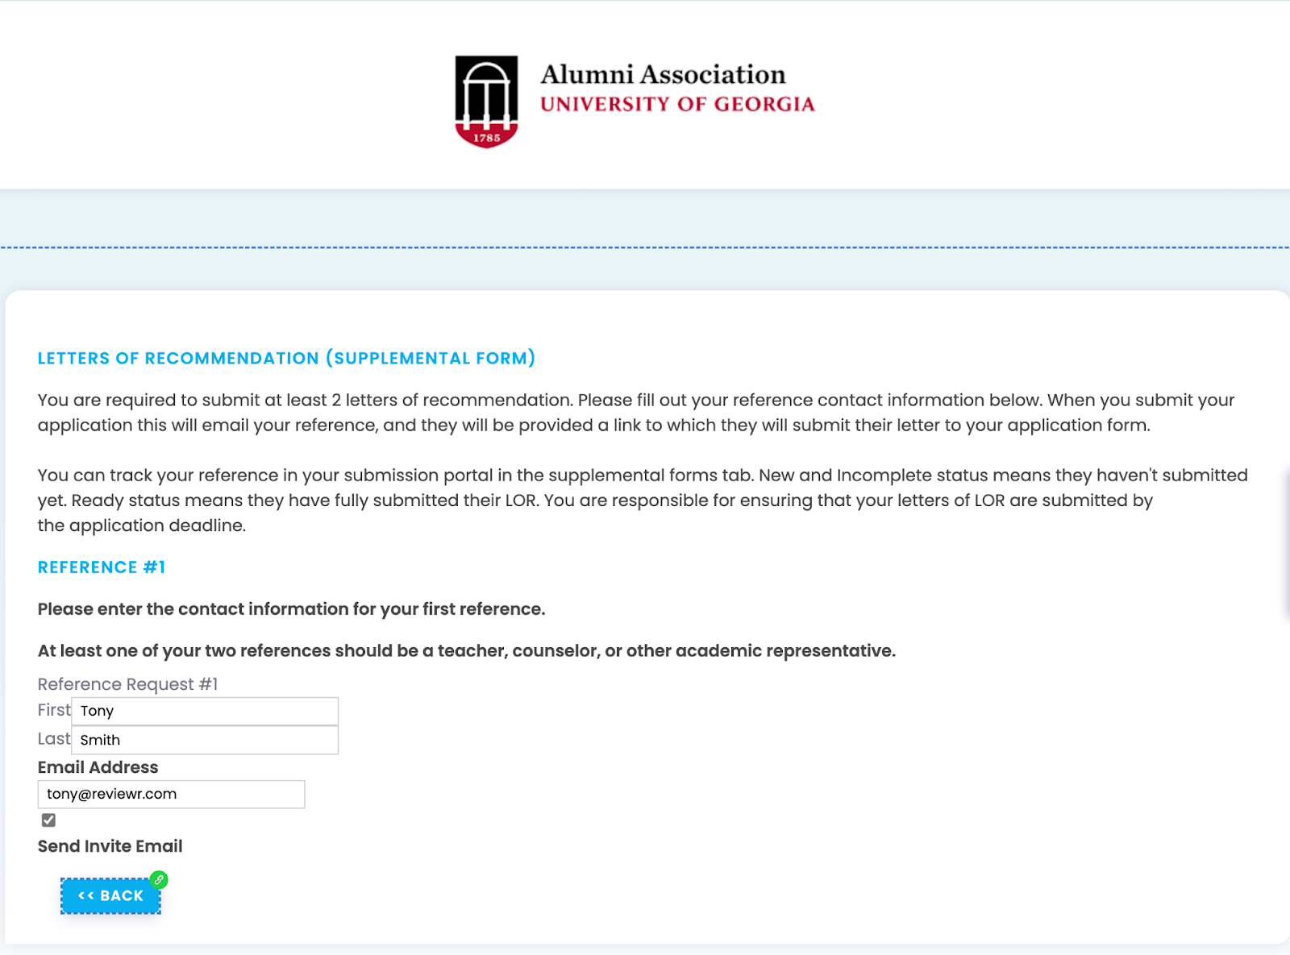Viewport: 1290px width, 955px height.
Task: Click the 'REFERENCE #1' section heading
Action: click(x=102, y=567)
